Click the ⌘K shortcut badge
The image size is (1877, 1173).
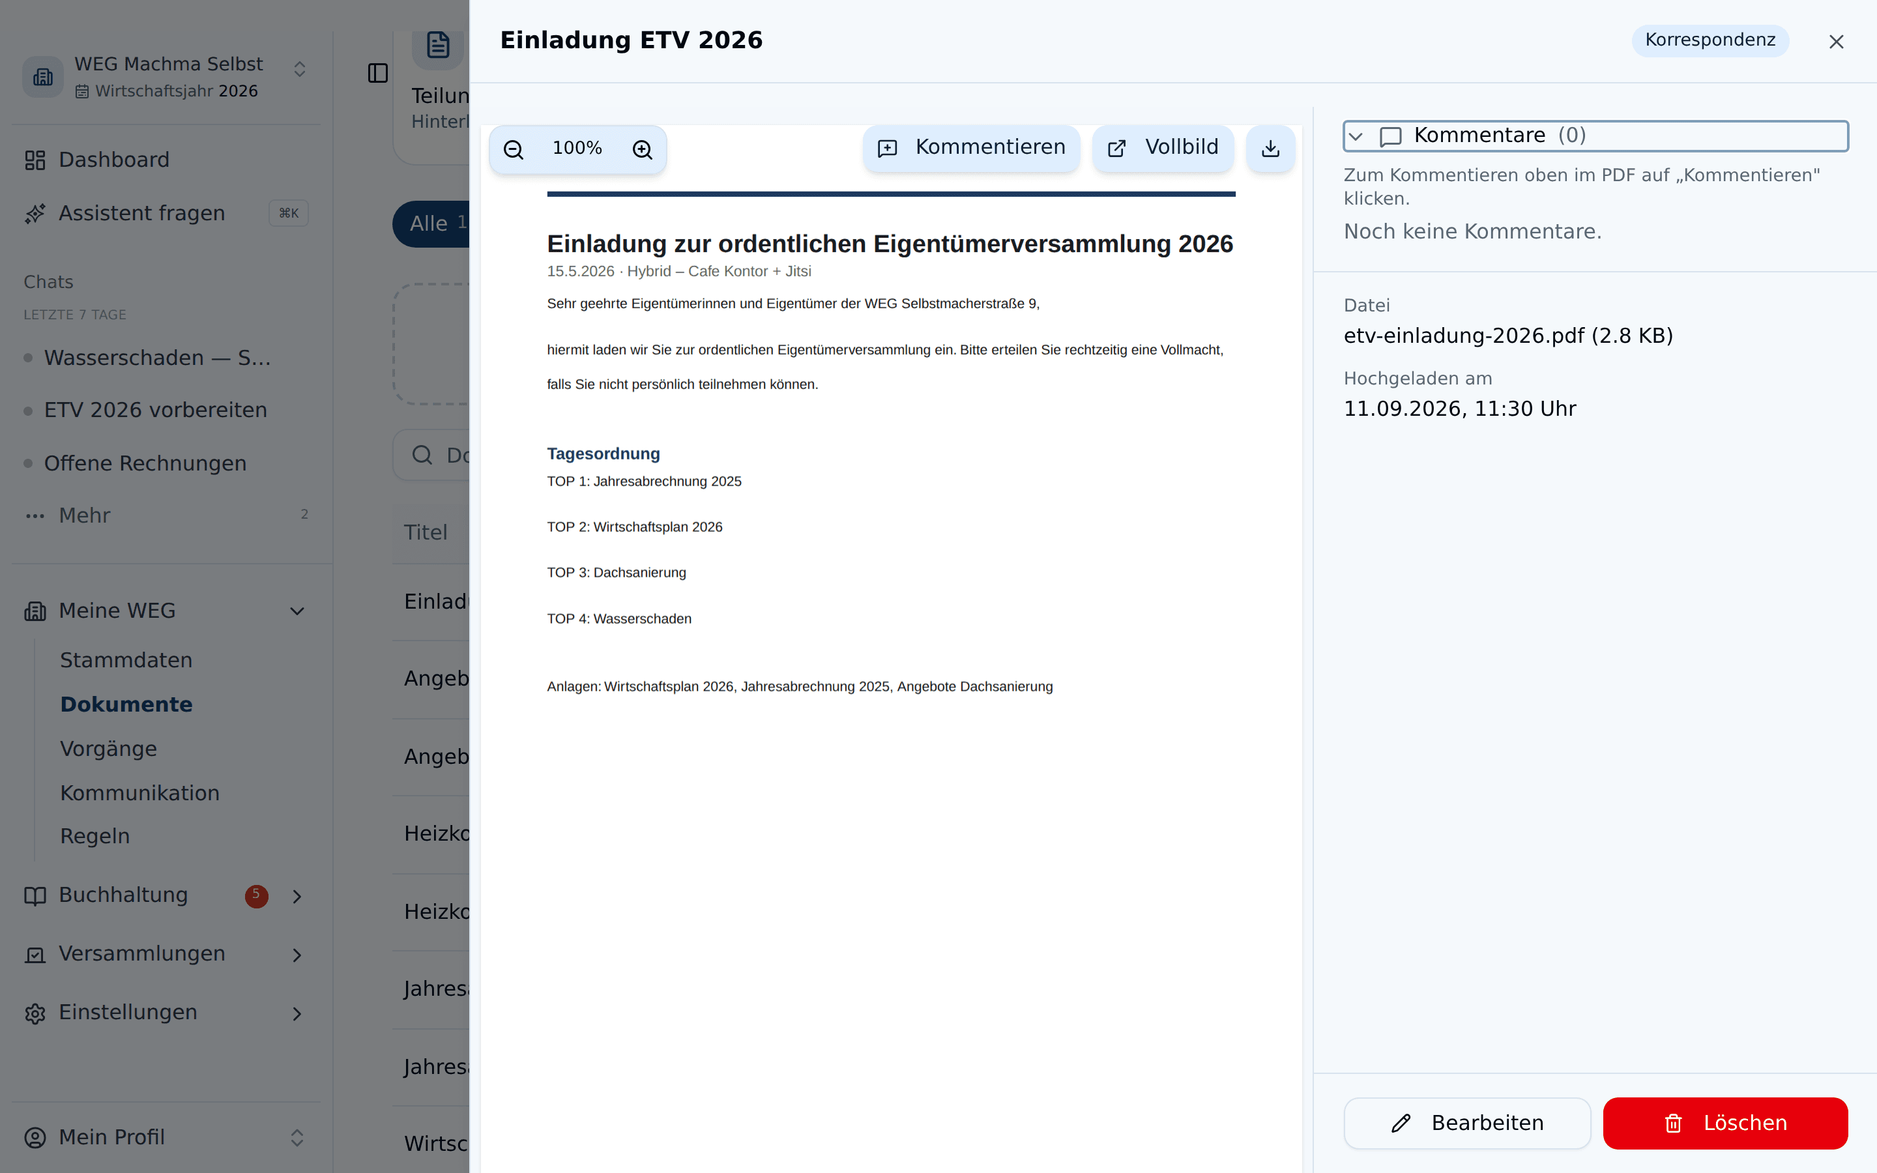289,213
